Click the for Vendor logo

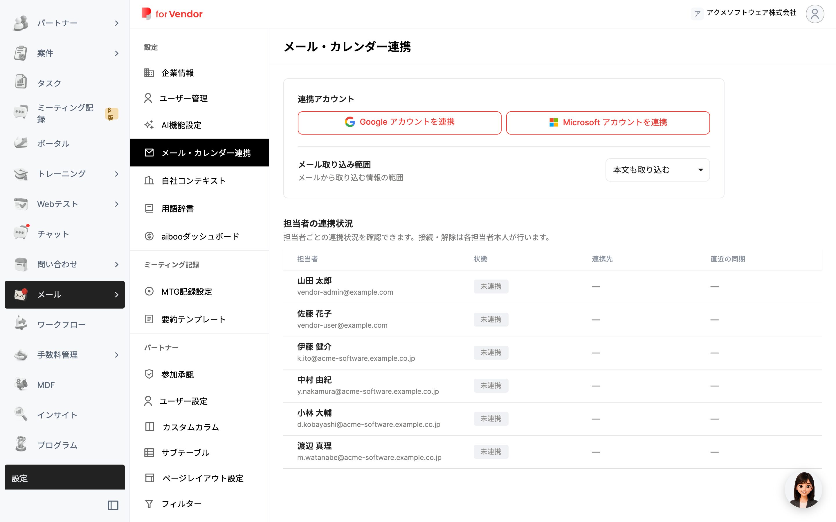tap(172, 14)
